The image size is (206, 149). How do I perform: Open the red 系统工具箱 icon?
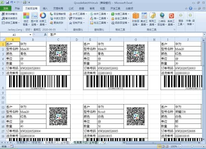[x=171, y=16]
